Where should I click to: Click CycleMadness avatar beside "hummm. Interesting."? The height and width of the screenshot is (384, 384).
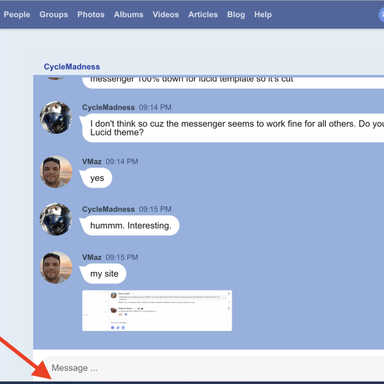tap(56, 220)
